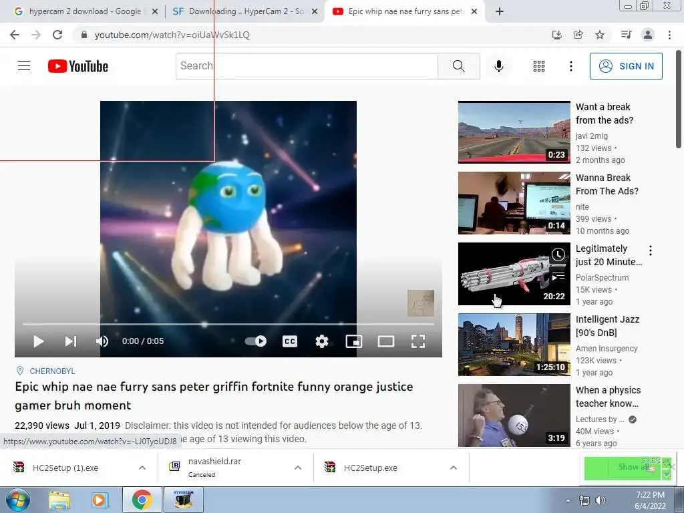Open PolarSpectrum channel name
684x513 pixels.
602,277
